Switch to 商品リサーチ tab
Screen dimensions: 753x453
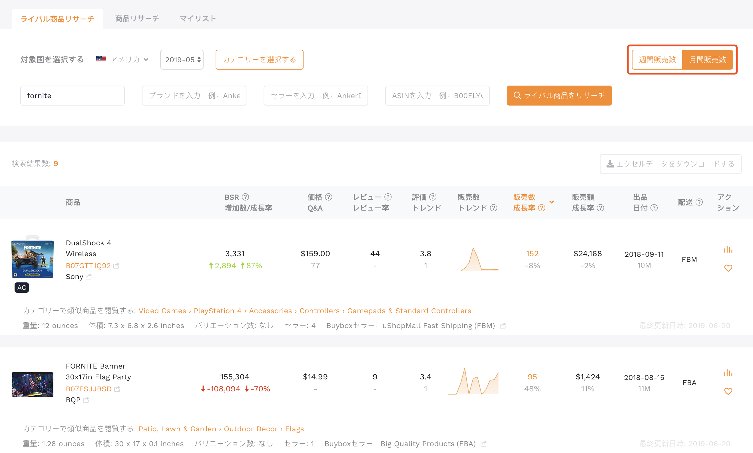point(137,19)
